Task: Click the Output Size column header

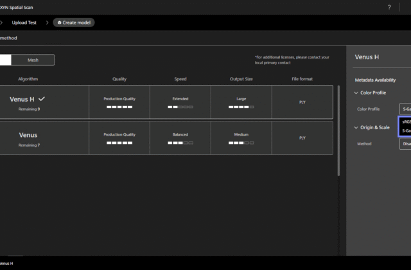Action: 241,79
